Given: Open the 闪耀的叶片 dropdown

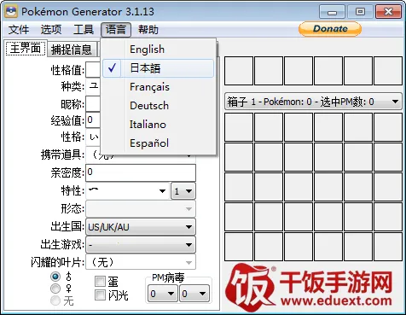Looking at the screenshot, I should pyautogui.click(x=141, y=262).
